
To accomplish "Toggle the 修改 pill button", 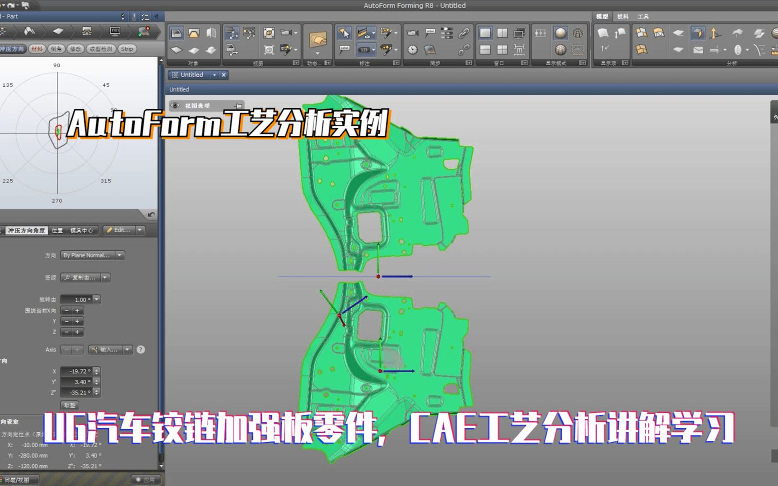I will coord(75,49).
